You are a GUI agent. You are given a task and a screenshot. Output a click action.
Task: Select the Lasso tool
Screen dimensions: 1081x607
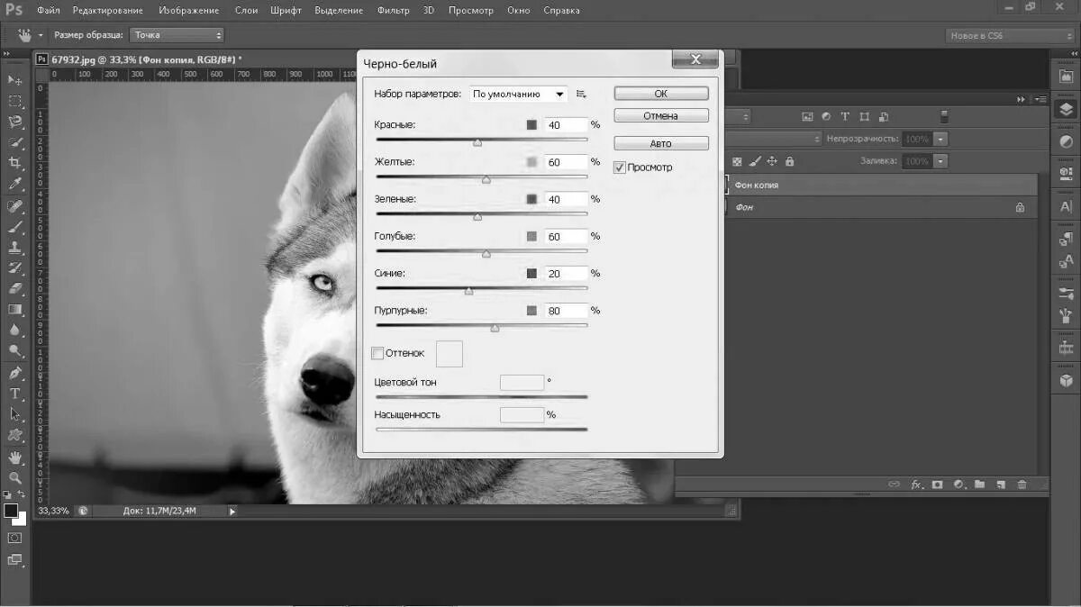pos(15,122)
